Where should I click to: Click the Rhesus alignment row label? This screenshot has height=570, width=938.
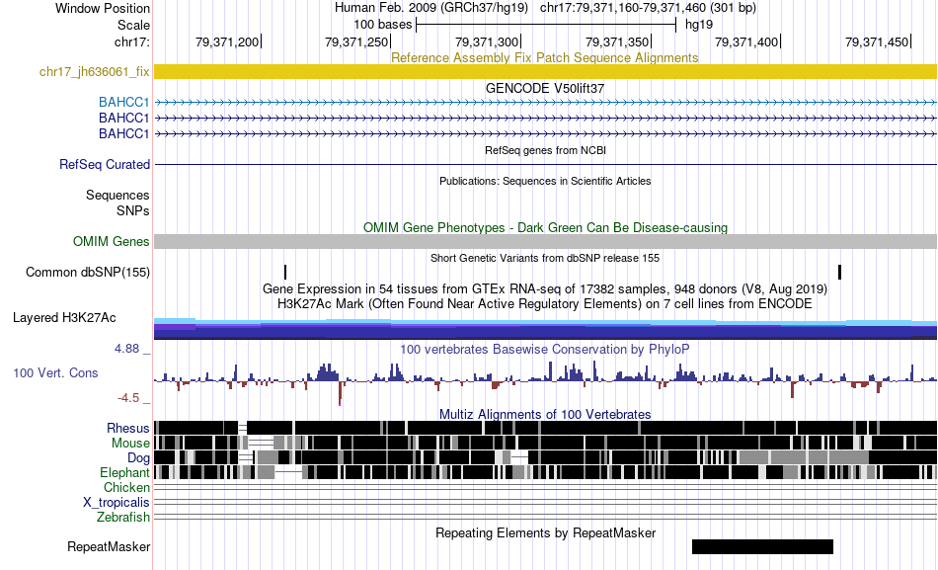128,428
